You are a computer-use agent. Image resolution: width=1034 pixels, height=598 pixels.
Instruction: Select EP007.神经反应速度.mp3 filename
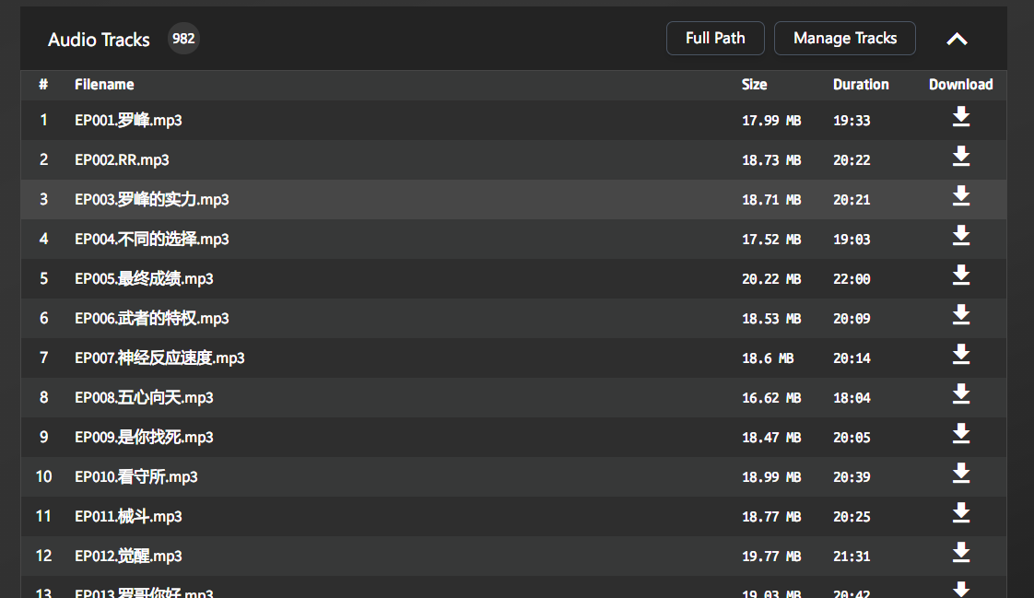click(159, 358)
